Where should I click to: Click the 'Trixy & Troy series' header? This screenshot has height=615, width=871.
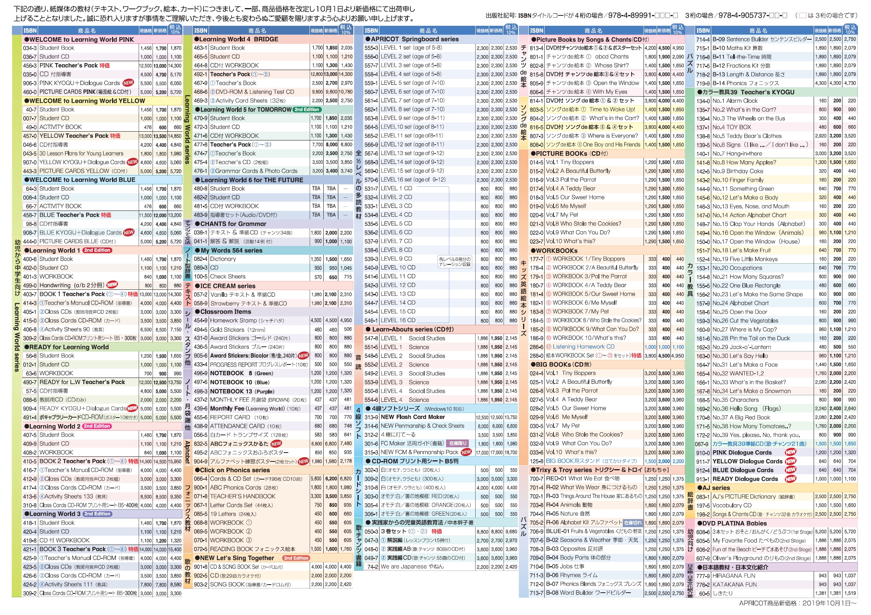607,470
